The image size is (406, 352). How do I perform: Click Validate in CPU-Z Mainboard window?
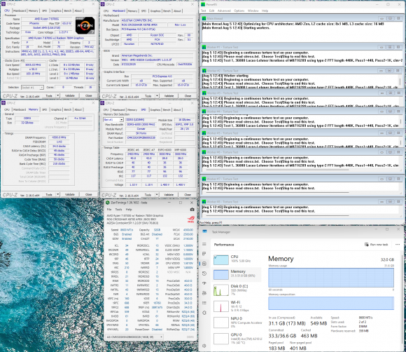169,96
